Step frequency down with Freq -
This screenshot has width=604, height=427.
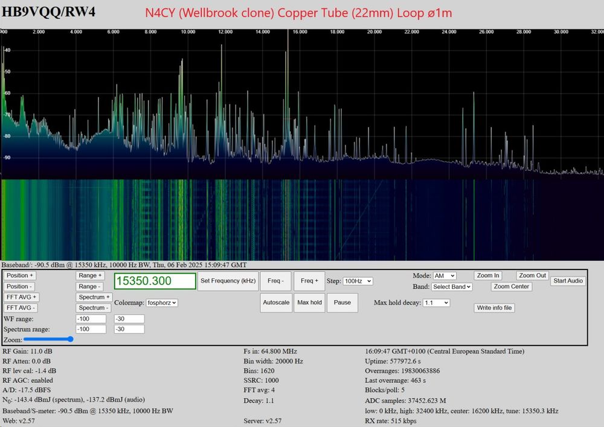(x=276, y=281)
